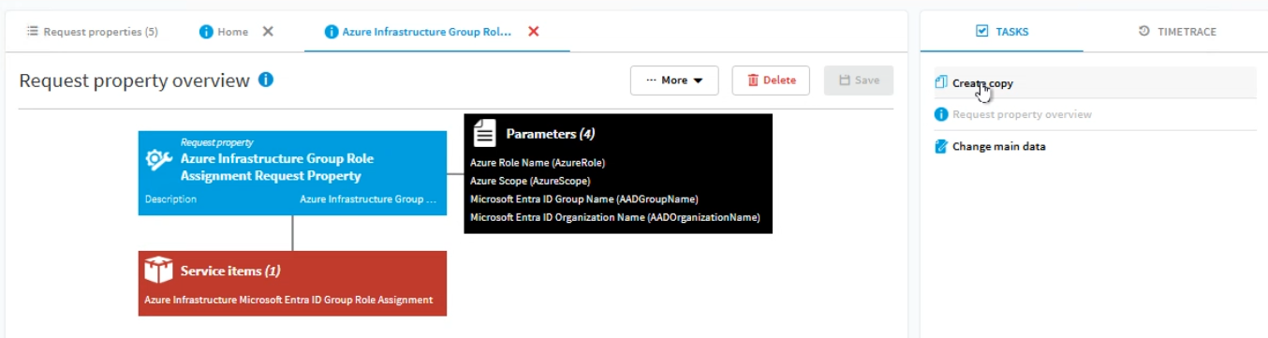This screenshot has width=1268, height=338.
Task: Click Azure Infrastructure Microsoft Entra ID Group Role Assignment item
Action: click(x=288, y=301)
